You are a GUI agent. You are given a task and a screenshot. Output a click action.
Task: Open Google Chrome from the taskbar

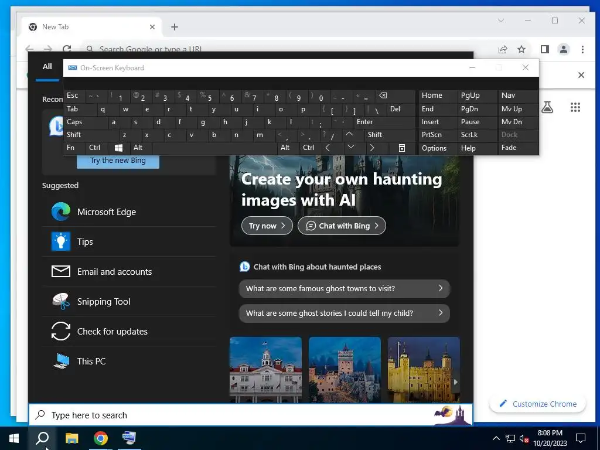tap(101, 438)
